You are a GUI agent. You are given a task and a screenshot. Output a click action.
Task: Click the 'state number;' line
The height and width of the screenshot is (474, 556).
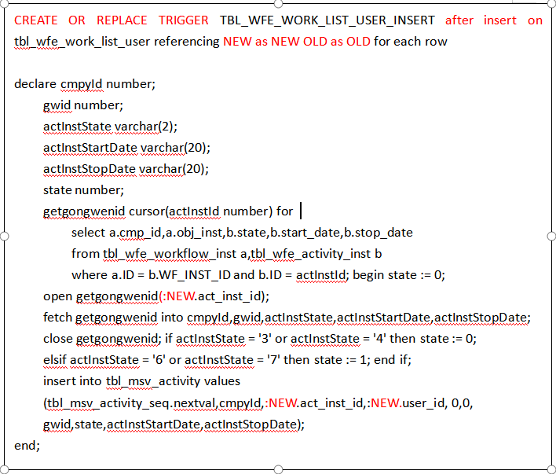(83, 190)
